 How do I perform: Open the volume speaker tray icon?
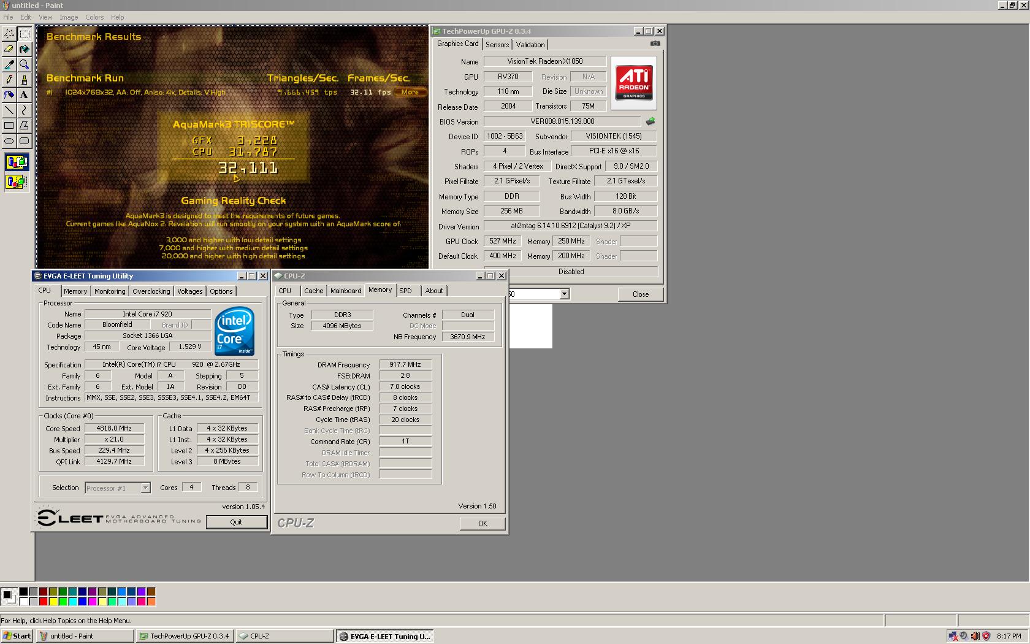point(975,636)
